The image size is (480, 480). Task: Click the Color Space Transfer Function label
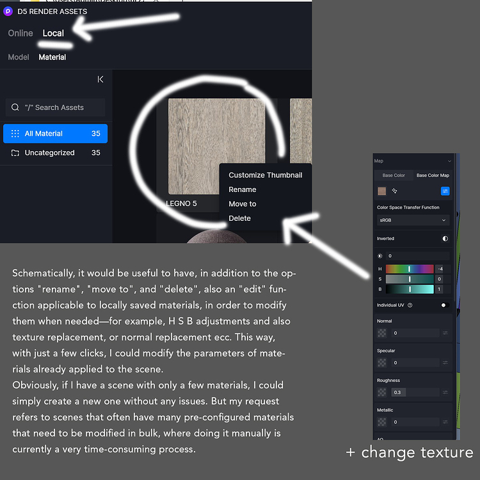pyautogui.click(x=408, y=207)
